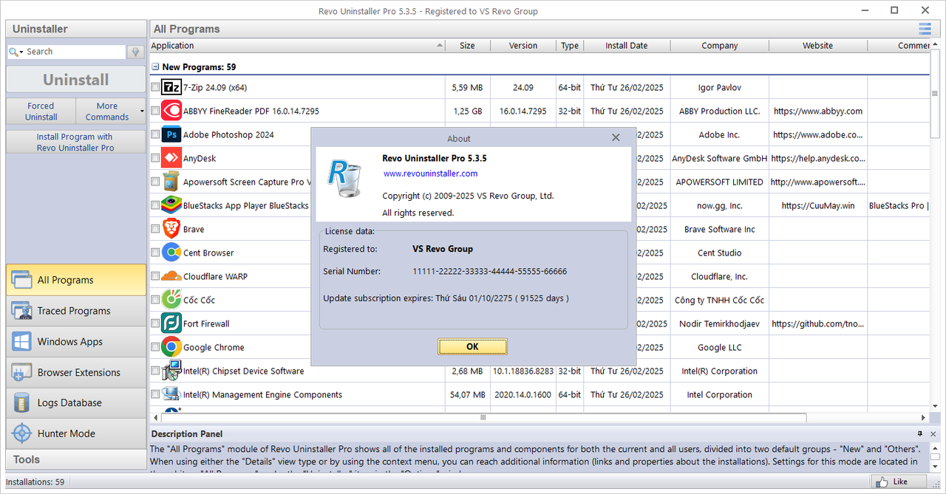Click the OK button in About dialog
Image resolution: width=946 pixels, height=494 pixels.
472,346
